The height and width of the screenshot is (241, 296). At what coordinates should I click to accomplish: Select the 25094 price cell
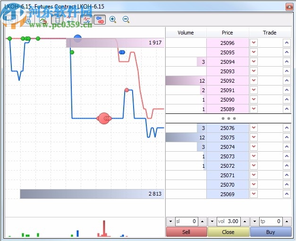228,62
